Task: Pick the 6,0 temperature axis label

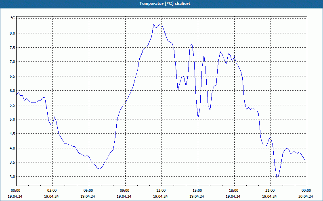Action: (12, 91)
